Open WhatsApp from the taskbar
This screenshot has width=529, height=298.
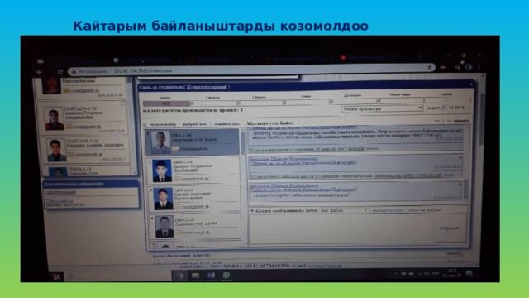(226, 275)
